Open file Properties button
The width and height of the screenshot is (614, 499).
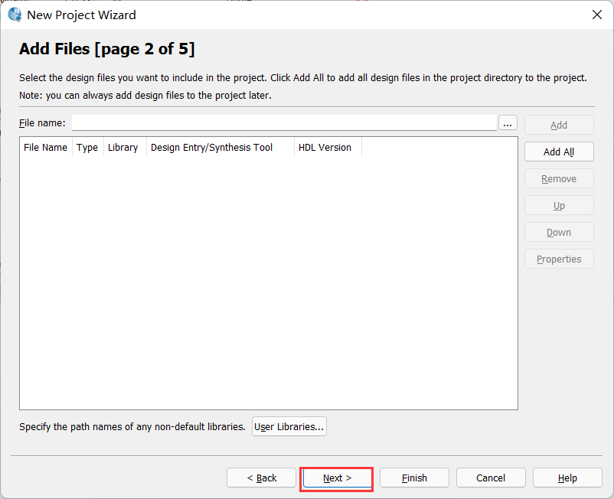tap(559, 259)
